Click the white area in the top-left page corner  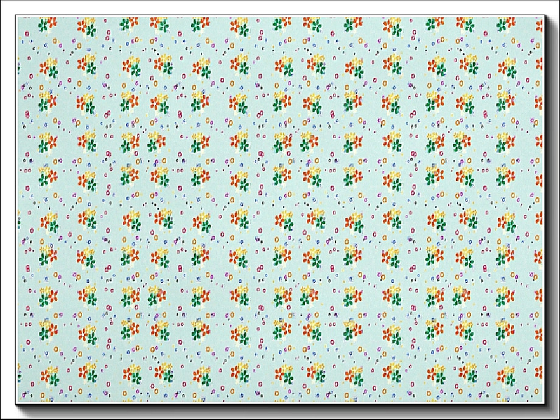click(7, 7)
